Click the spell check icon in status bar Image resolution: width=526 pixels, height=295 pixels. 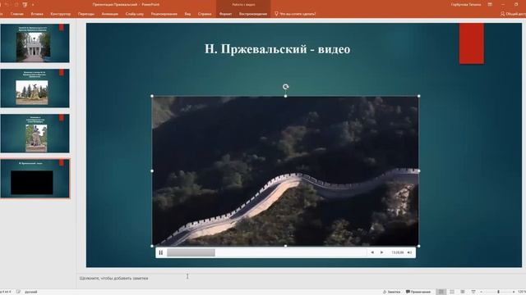point(18,292)
